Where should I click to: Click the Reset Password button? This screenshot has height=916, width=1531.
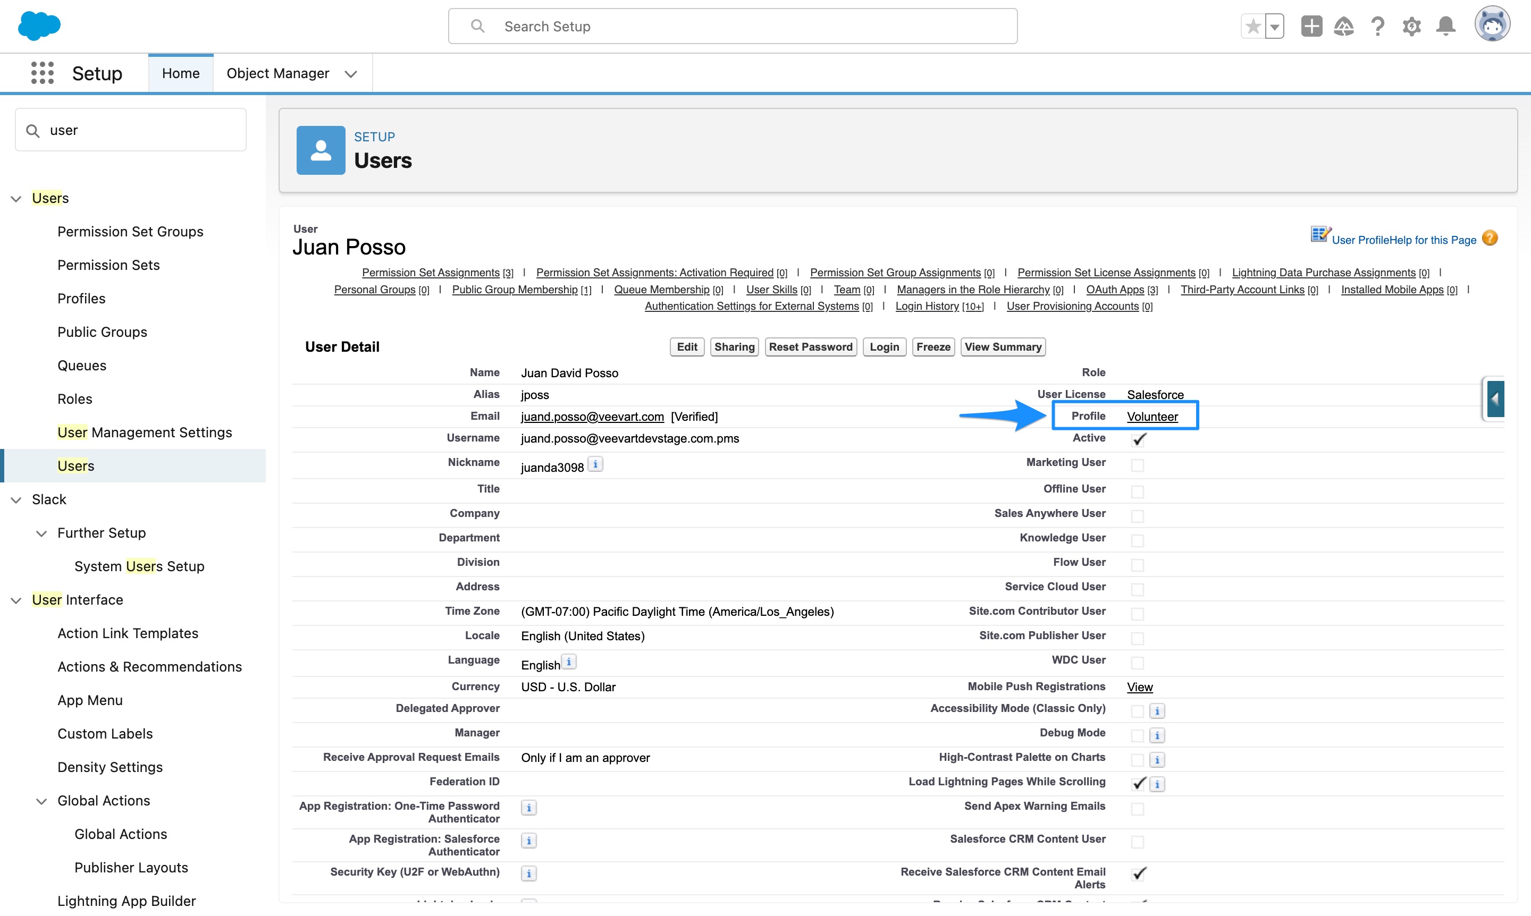[x=811, y=346]
